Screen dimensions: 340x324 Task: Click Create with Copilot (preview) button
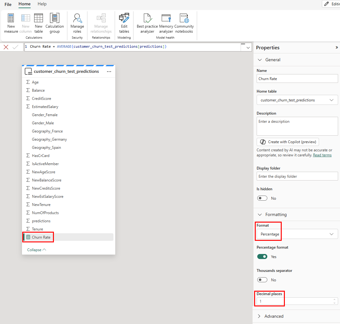click(x=288, y=142)
